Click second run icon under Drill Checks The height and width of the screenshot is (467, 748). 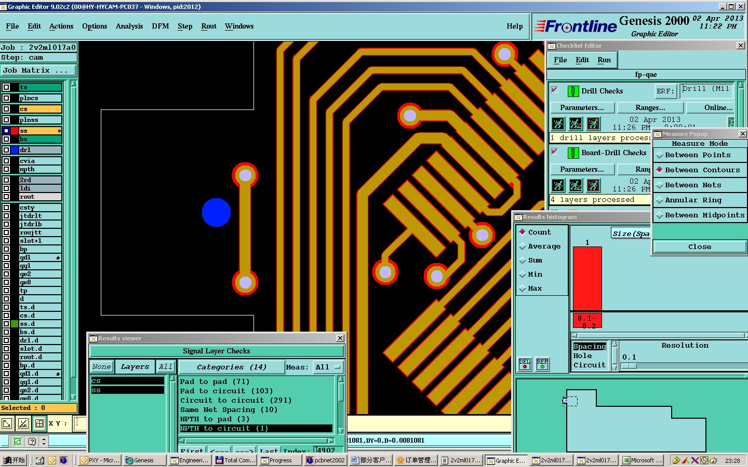(576, 123)
